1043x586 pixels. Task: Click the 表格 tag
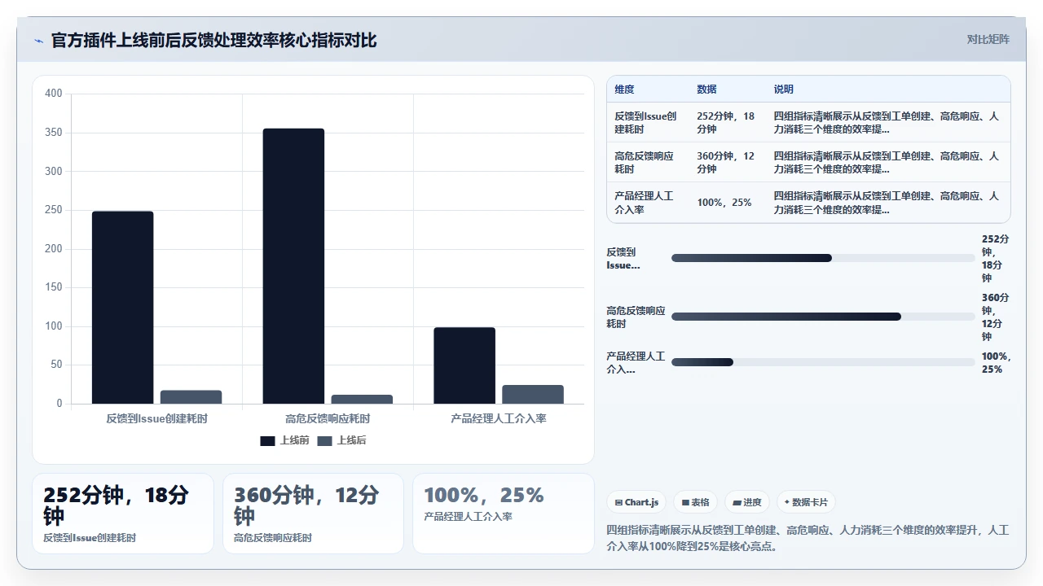click(695, 502)
